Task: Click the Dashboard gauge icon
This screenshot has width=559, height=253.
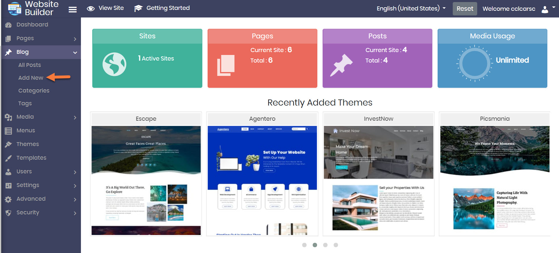Action: pos(8,25)
